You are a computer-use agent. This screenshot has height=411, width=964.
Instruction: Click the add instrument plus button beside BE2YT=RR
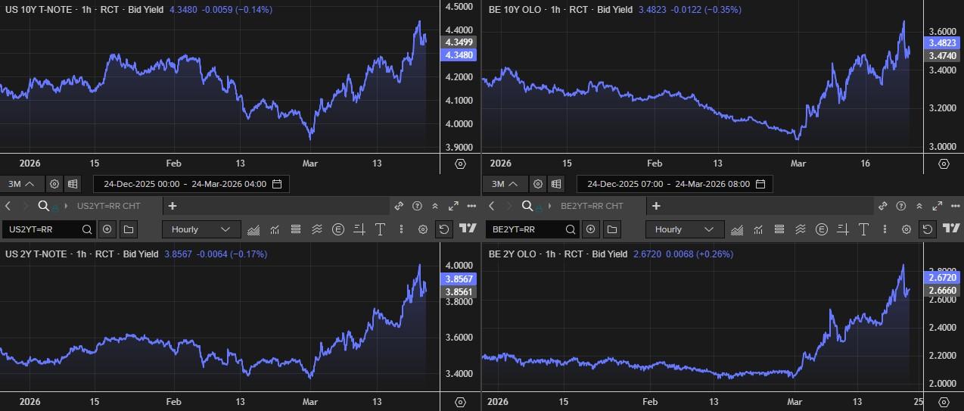point(590,229)
